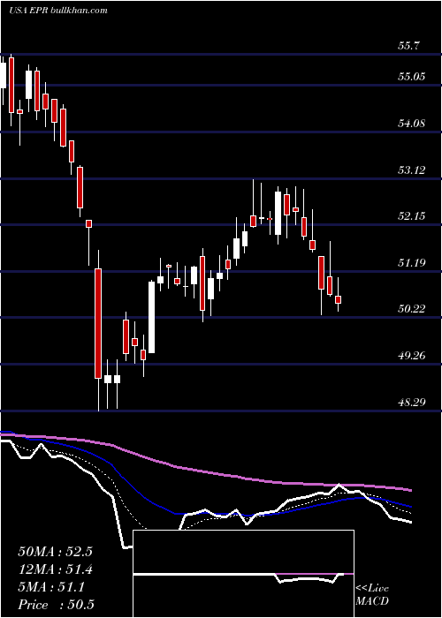Click the 53.12 price level label

[412, 170]
